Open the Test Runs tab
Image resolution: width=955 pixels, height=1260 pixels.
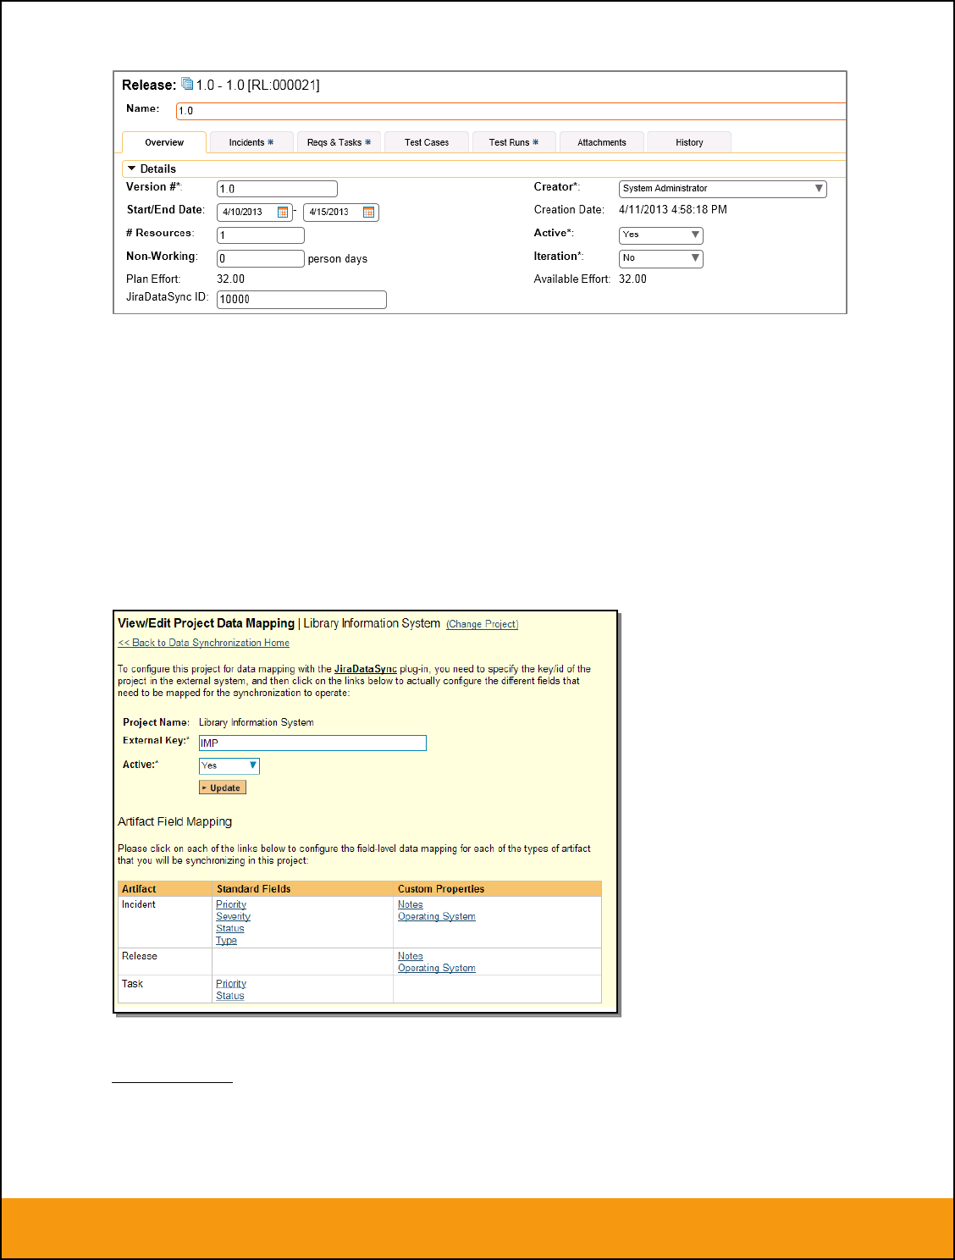(514, 142)
